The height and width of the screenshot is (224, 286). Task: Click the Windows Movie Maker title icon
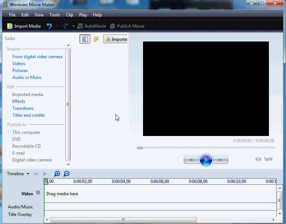pyautogui.click(x=5, y=4)
